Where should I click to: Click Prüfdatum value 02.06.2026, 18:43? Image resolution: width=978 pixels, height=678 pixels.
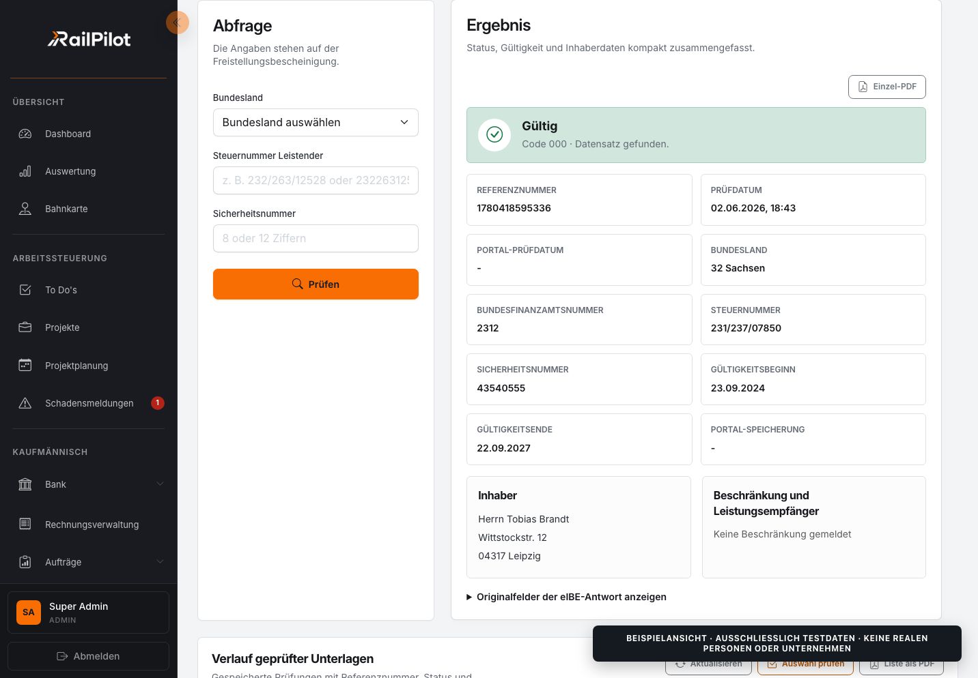[x=753, y=208]
